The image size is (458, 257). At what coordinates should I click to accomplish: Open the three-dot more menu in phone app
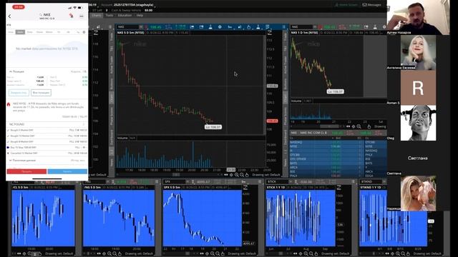click(82, 16)
